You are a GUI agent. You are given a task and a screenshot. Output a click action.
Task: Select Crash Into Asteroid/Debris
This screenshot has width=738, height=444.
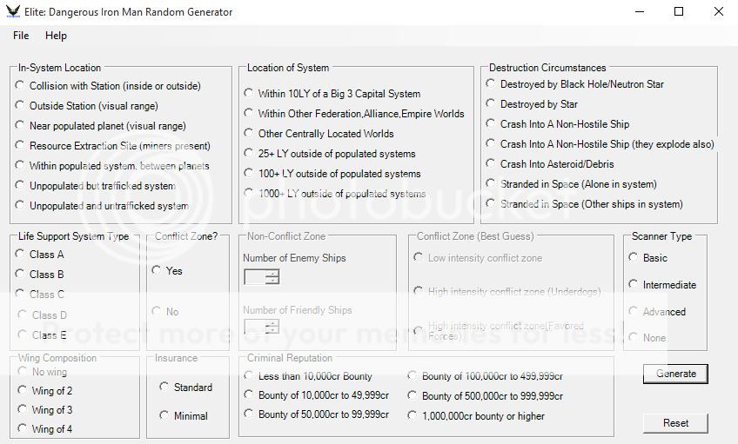tap(550, 164)
